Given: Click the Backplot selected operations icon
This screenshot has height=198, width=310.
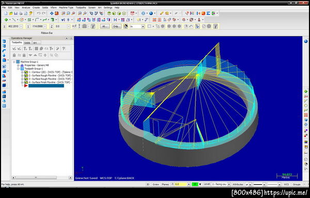Looking at the screenshot, I should pyautogui.click(x=36, y=48).
